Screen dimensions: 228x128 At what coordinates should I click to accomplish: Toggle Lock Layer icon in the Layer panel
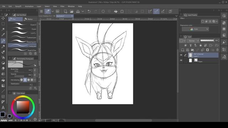coord(201,45)
